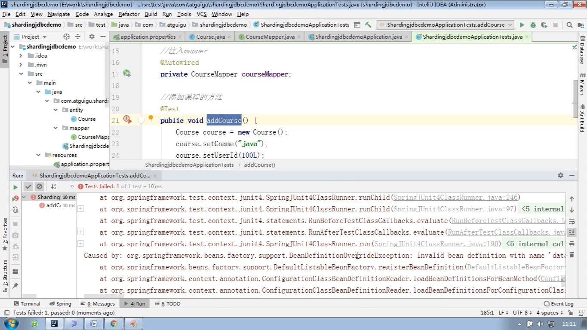The height and width of the screenshot is (330, 587).
Task: Open the Event Log
Action: pos(559,303)
